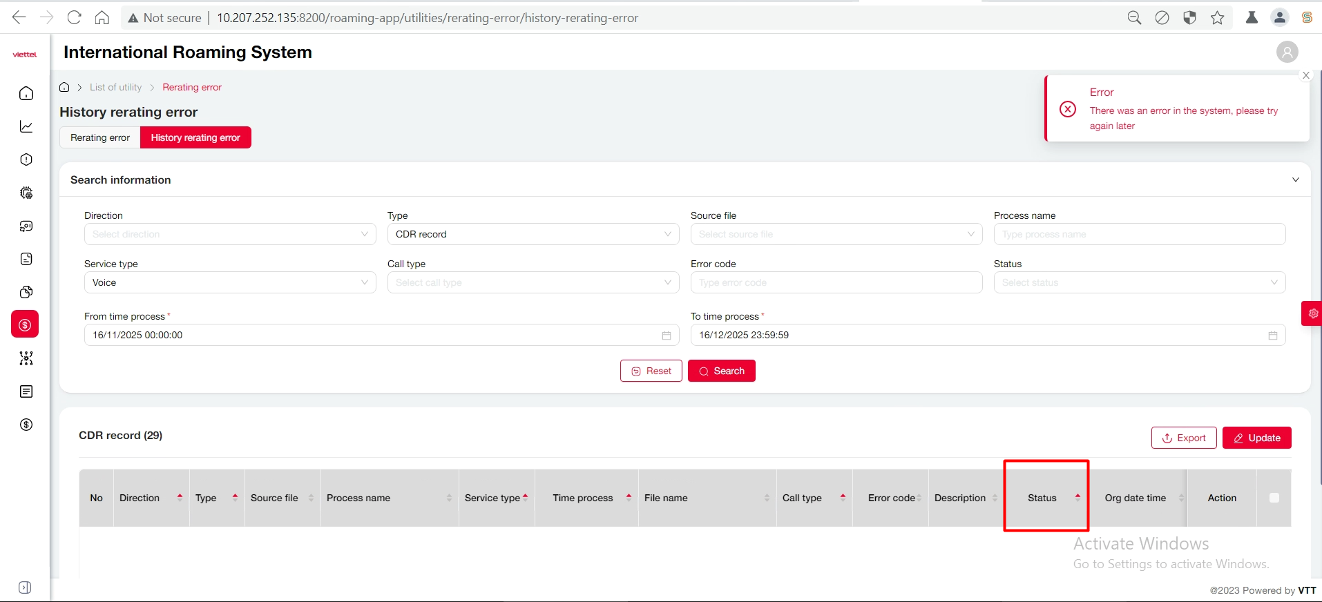Click the home icon in left sidebar
Screen dimensions: 1322x602
(26, 93)
